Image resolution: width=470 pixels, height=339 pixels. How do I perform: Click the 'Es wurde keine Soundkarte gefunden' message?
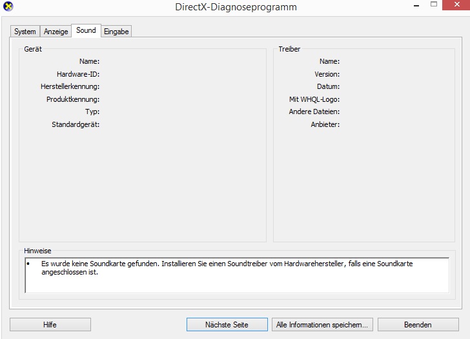227,268
